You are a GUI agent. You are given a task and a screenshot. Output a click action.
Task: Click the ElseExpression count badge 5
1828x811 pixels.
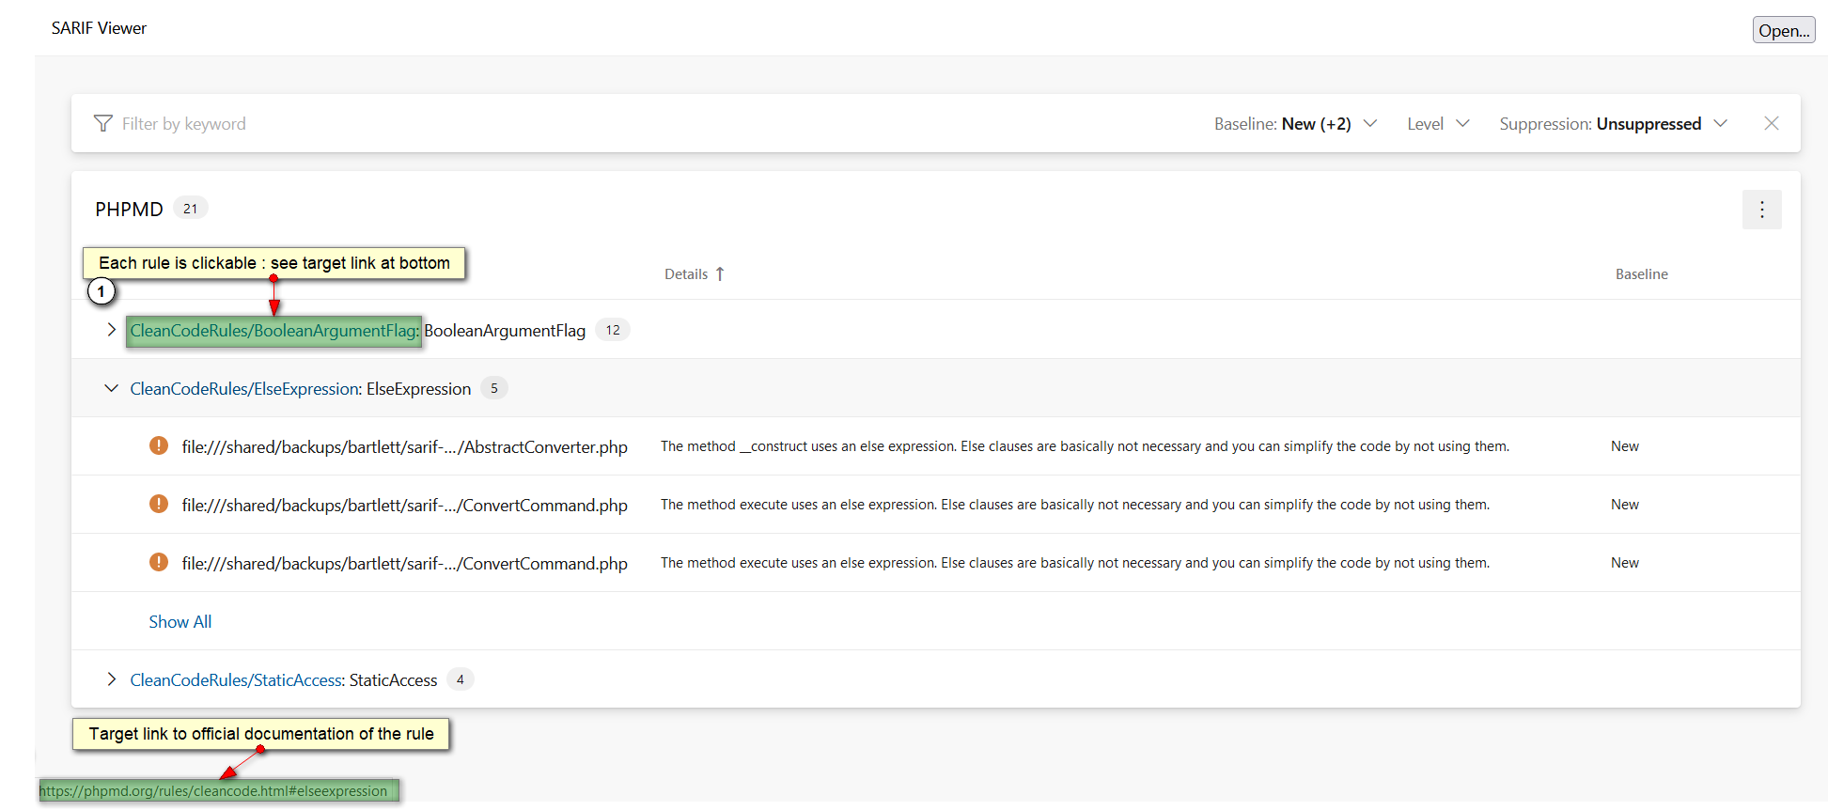[x=494, y=388]
